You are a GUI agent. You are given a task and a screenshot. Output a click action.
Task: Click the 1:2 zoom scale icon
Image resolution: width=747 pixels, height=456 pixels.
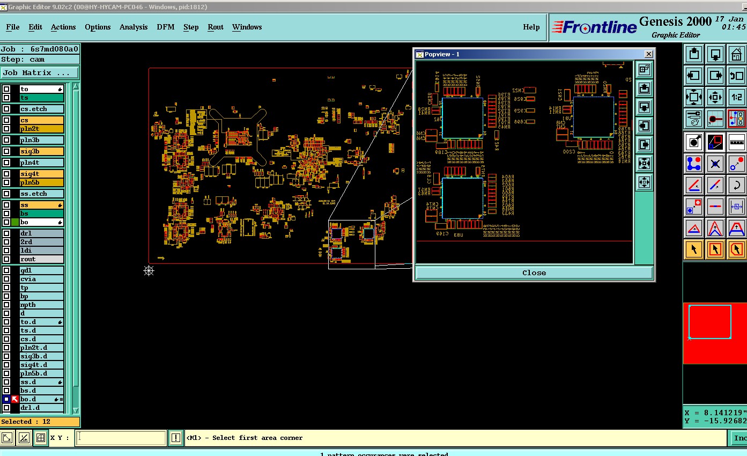[737, 97]
